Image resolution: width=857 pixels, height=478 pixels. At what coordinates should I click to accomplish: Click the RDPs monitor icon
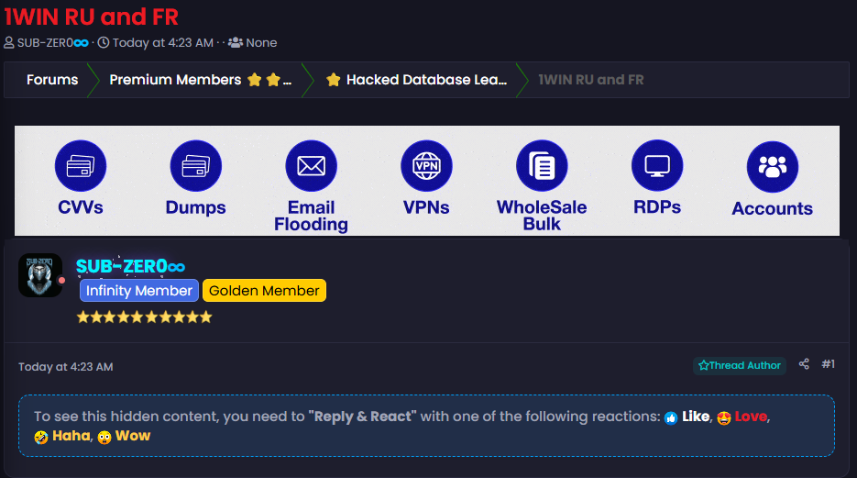pyautogui.click(x=657, y=166)
